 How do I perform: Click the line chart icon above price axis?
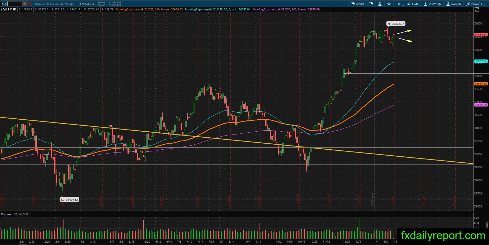click(477, 10)
